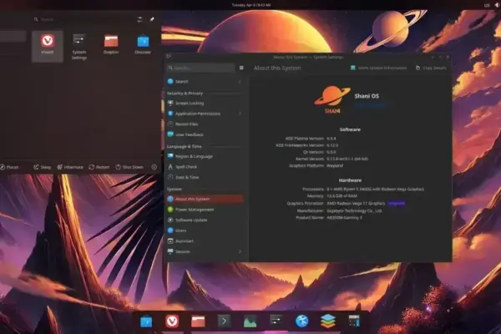Open the calculator from the dock
The height and width of the screenshot is (334, 501).
click(x=354, y=321)
